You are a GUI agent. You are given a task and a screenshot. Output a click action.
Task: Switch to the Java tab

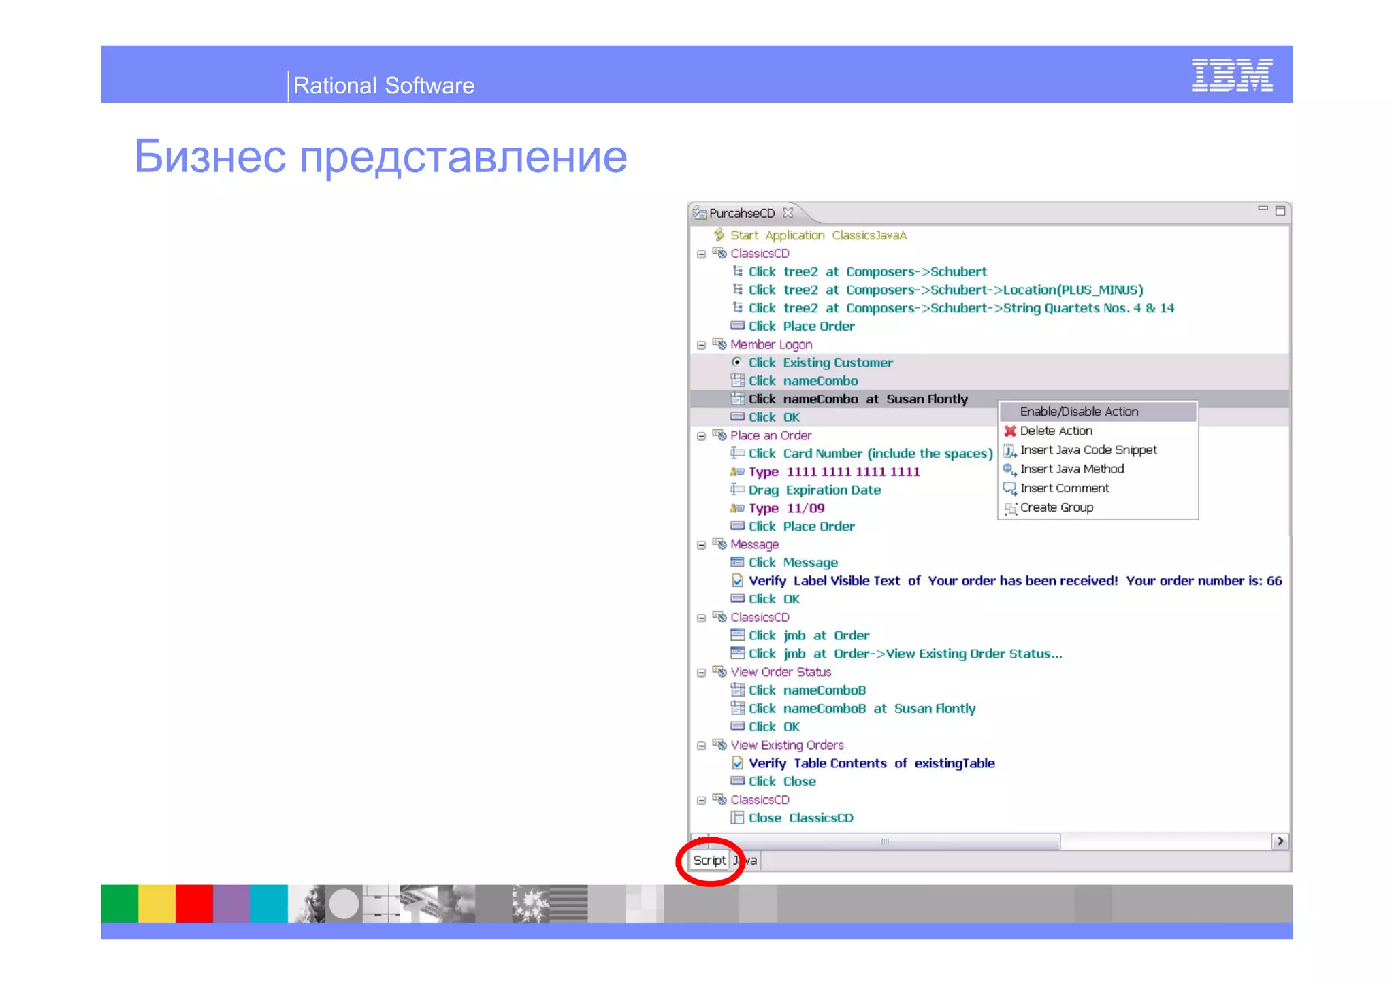745,861
